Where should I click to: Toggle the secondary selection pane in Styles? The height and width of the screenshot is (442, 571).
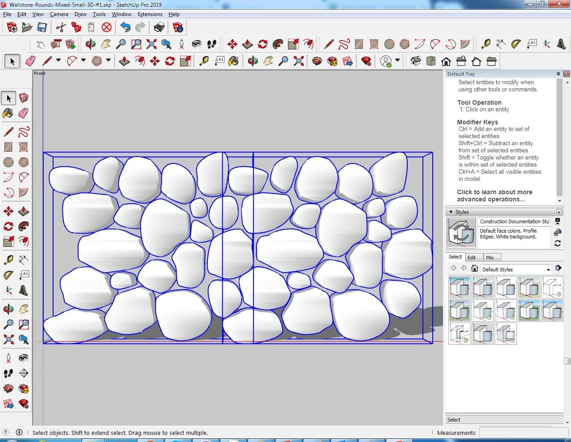tap(558, 221)
